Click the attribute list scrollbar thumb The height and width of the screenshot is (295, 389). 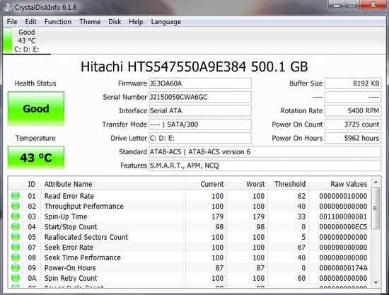click(376, 208)
